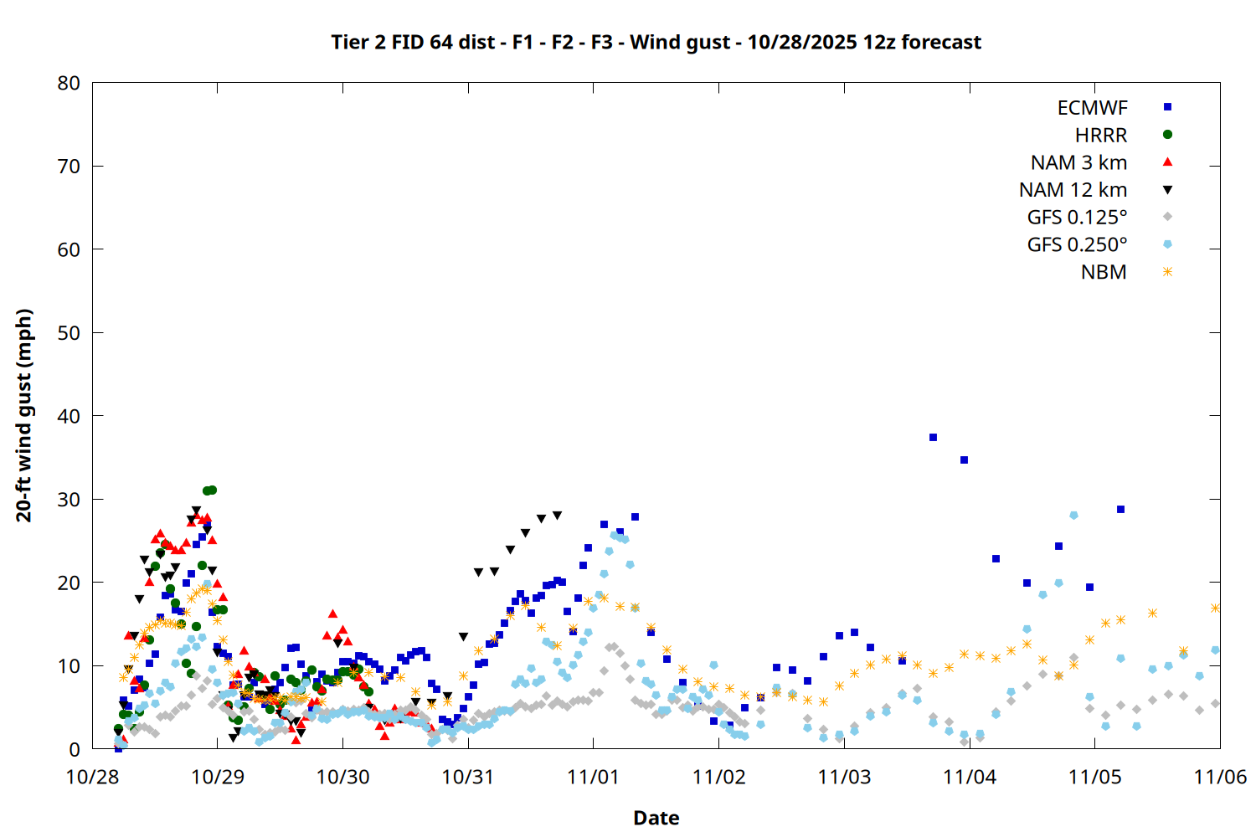The height and width of the screenshot is (837, 1256).
Task: Click the 50 value on the y-axis
Action: click(x=69, y=332)
